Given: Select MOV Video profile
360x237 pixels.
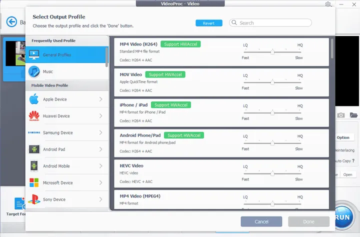Looking at the screenshot, I should coord(221,82).
